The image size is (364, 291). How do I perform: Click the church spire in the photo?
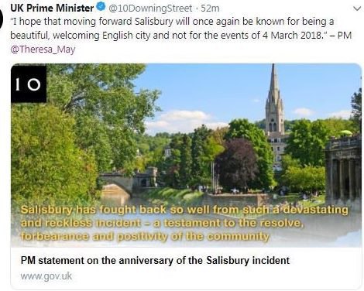pos(275,99)
